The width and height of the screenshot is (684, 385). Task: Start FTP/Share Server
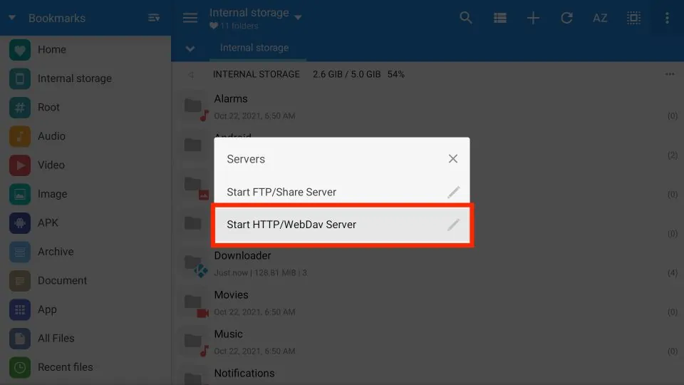(341, 192)
